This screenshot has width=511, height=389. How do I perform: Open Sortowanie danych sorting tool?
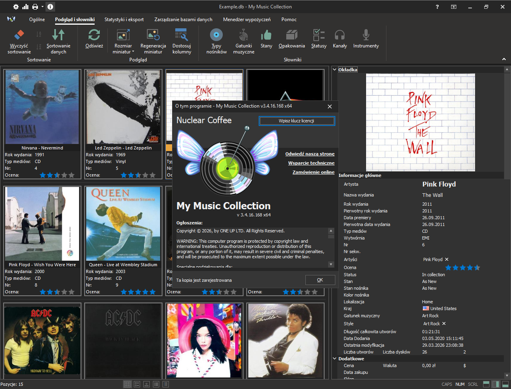point(58,41)
